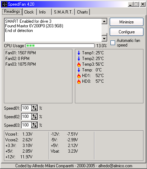
Task: Click the Speed01 up/down spinner arrows
Action: coord(34,108)
